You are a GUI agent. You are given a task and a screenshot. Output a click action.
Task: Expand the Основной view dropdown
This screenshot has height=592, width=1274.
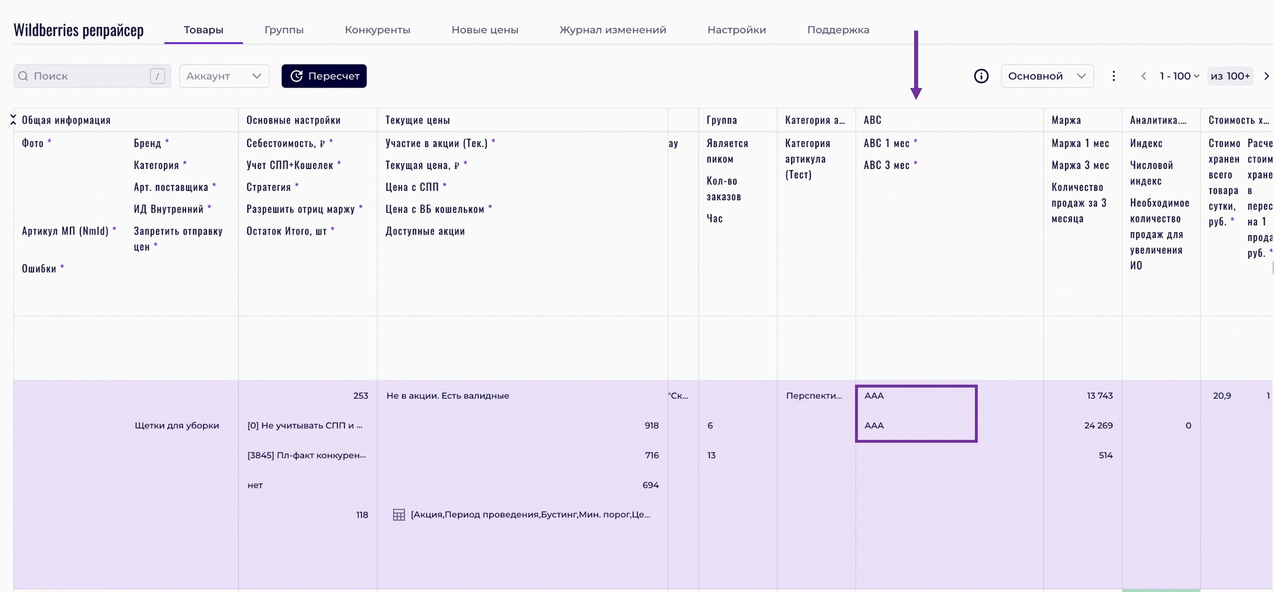[1047, 76]
